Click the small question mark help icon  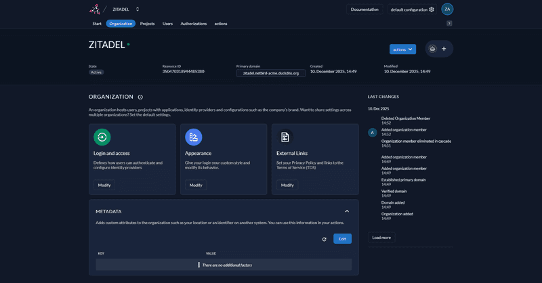(x=449, y=24)
